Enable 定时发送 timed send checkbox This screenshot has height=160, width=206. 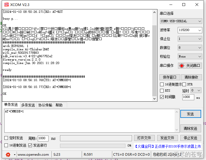tap(6, 138)
